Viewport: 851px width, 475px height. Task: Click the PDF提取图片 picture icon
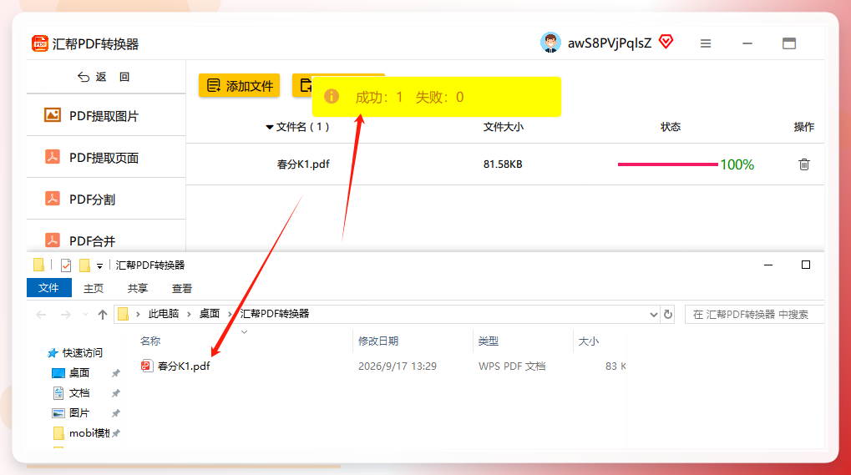click(x=53, y=115)
